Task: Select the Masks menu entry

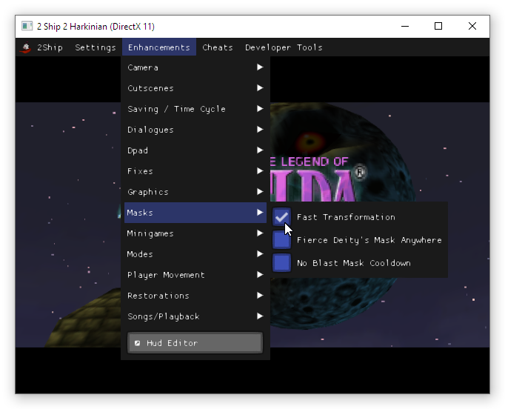Action: coord(195,213)
